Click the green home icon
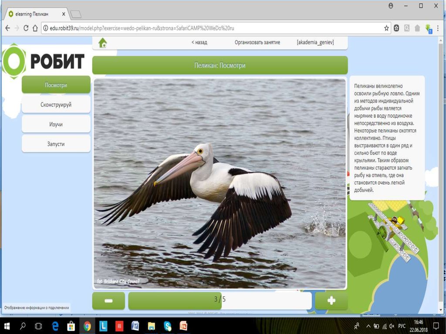Viewport: 446px width, 334px height. 103,43
